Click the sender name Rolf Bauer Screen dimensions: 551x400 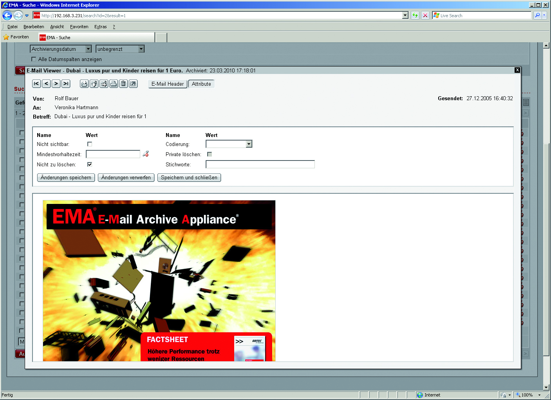(67, 99)
